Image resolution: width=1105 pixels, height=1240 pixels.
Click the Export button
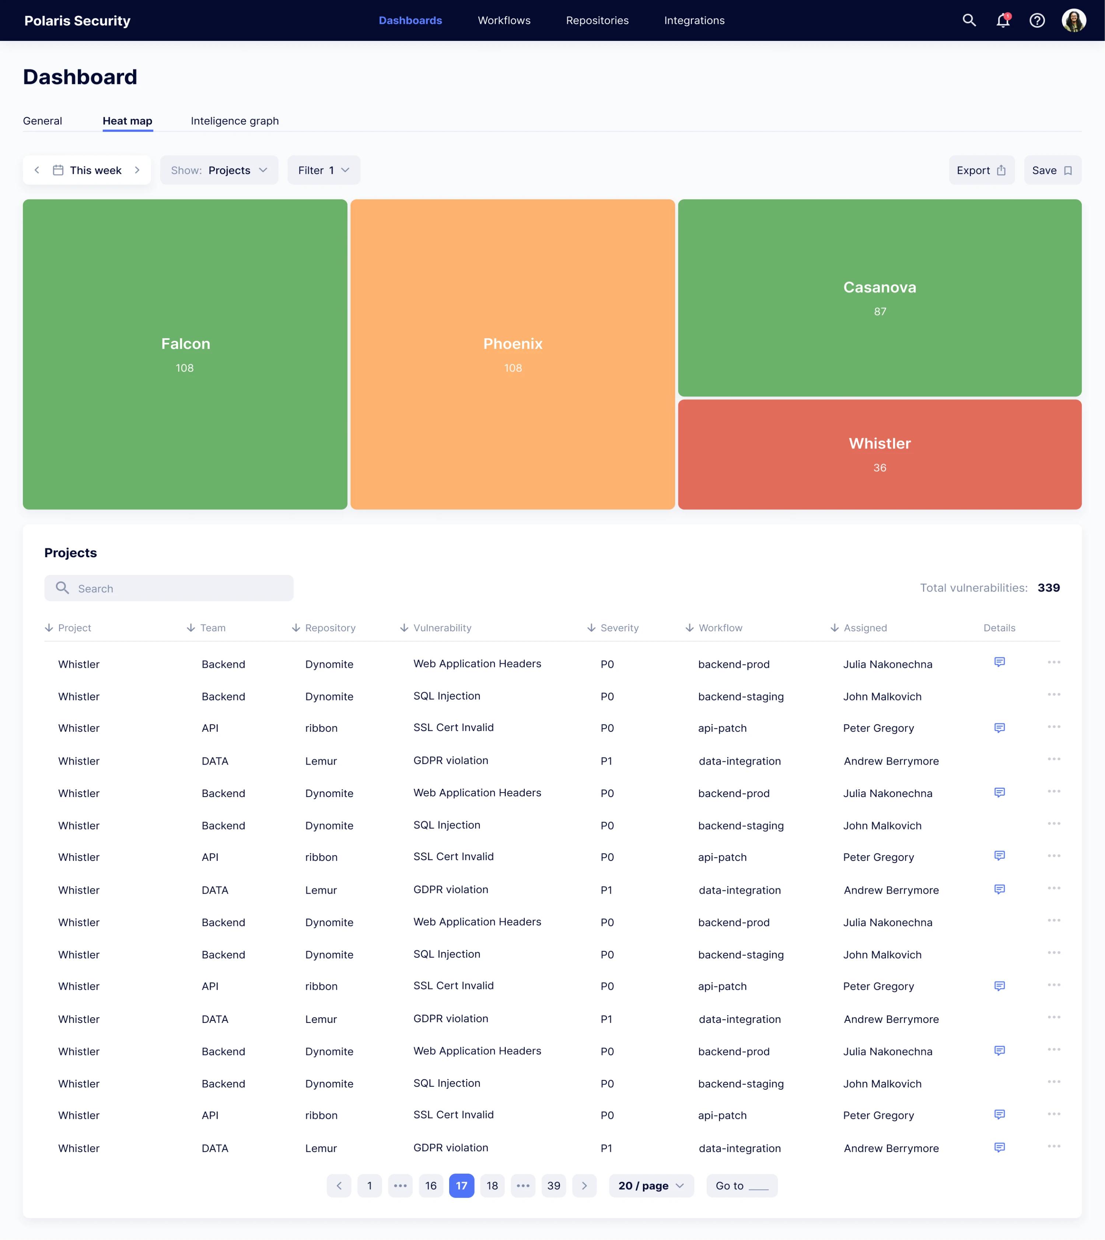(981, 170)
